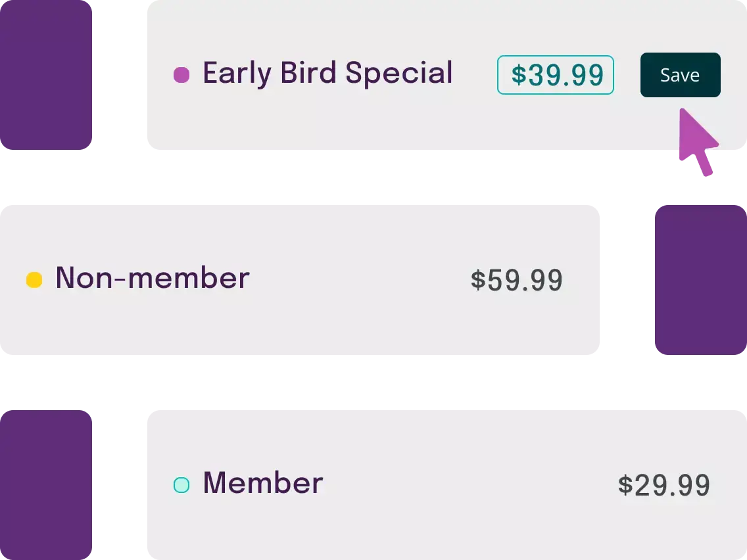The width and height of the screenshot is (747, 560).
Task: Toggle the teal circle beside Member
Action: 181,485
